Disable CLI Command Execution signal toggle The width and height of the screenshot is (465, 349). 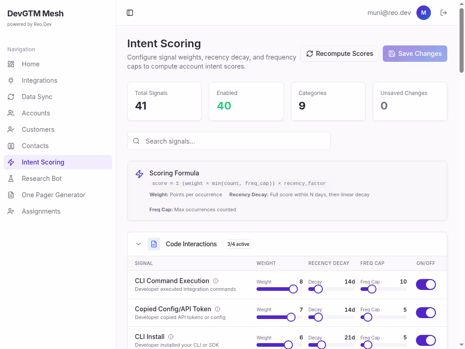pyautogui.click(x=426, y=284)
